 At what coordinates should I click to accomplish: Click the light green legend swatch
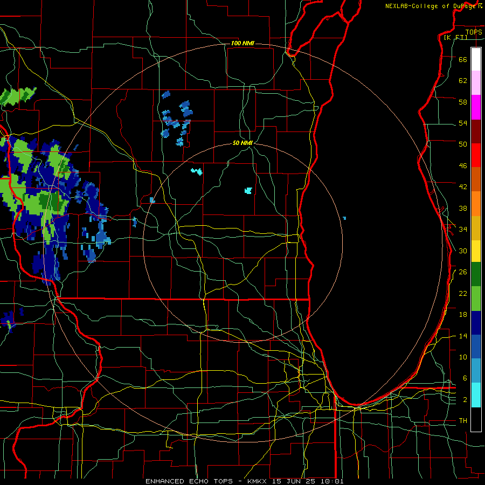click(476, 299)
